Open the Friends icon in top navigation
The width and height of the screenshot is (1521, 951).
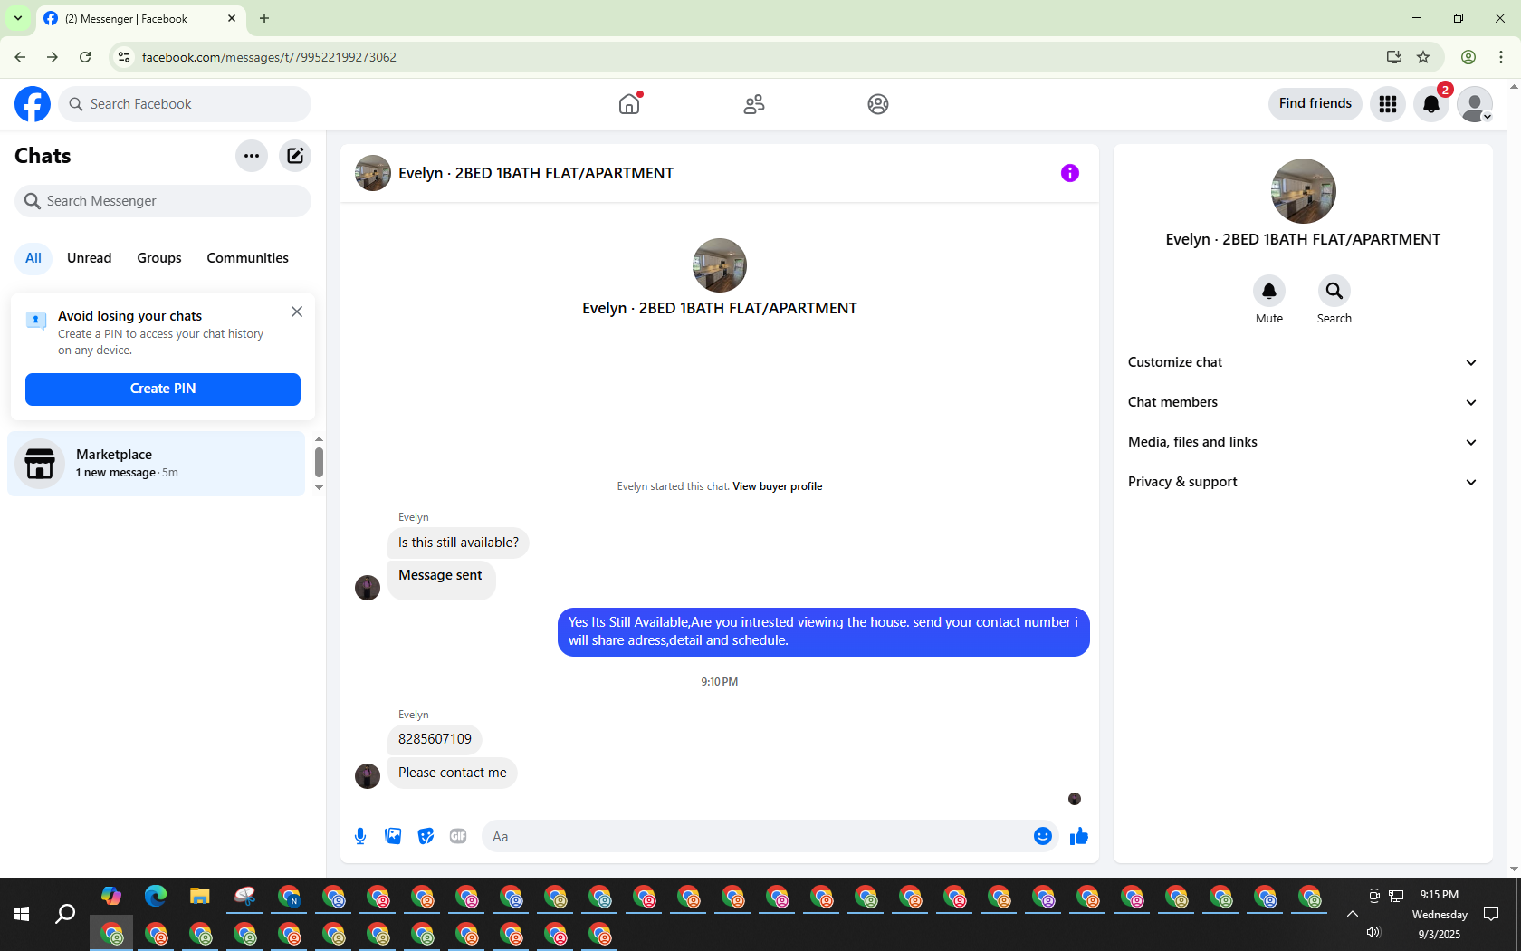(x=754, y=104)
